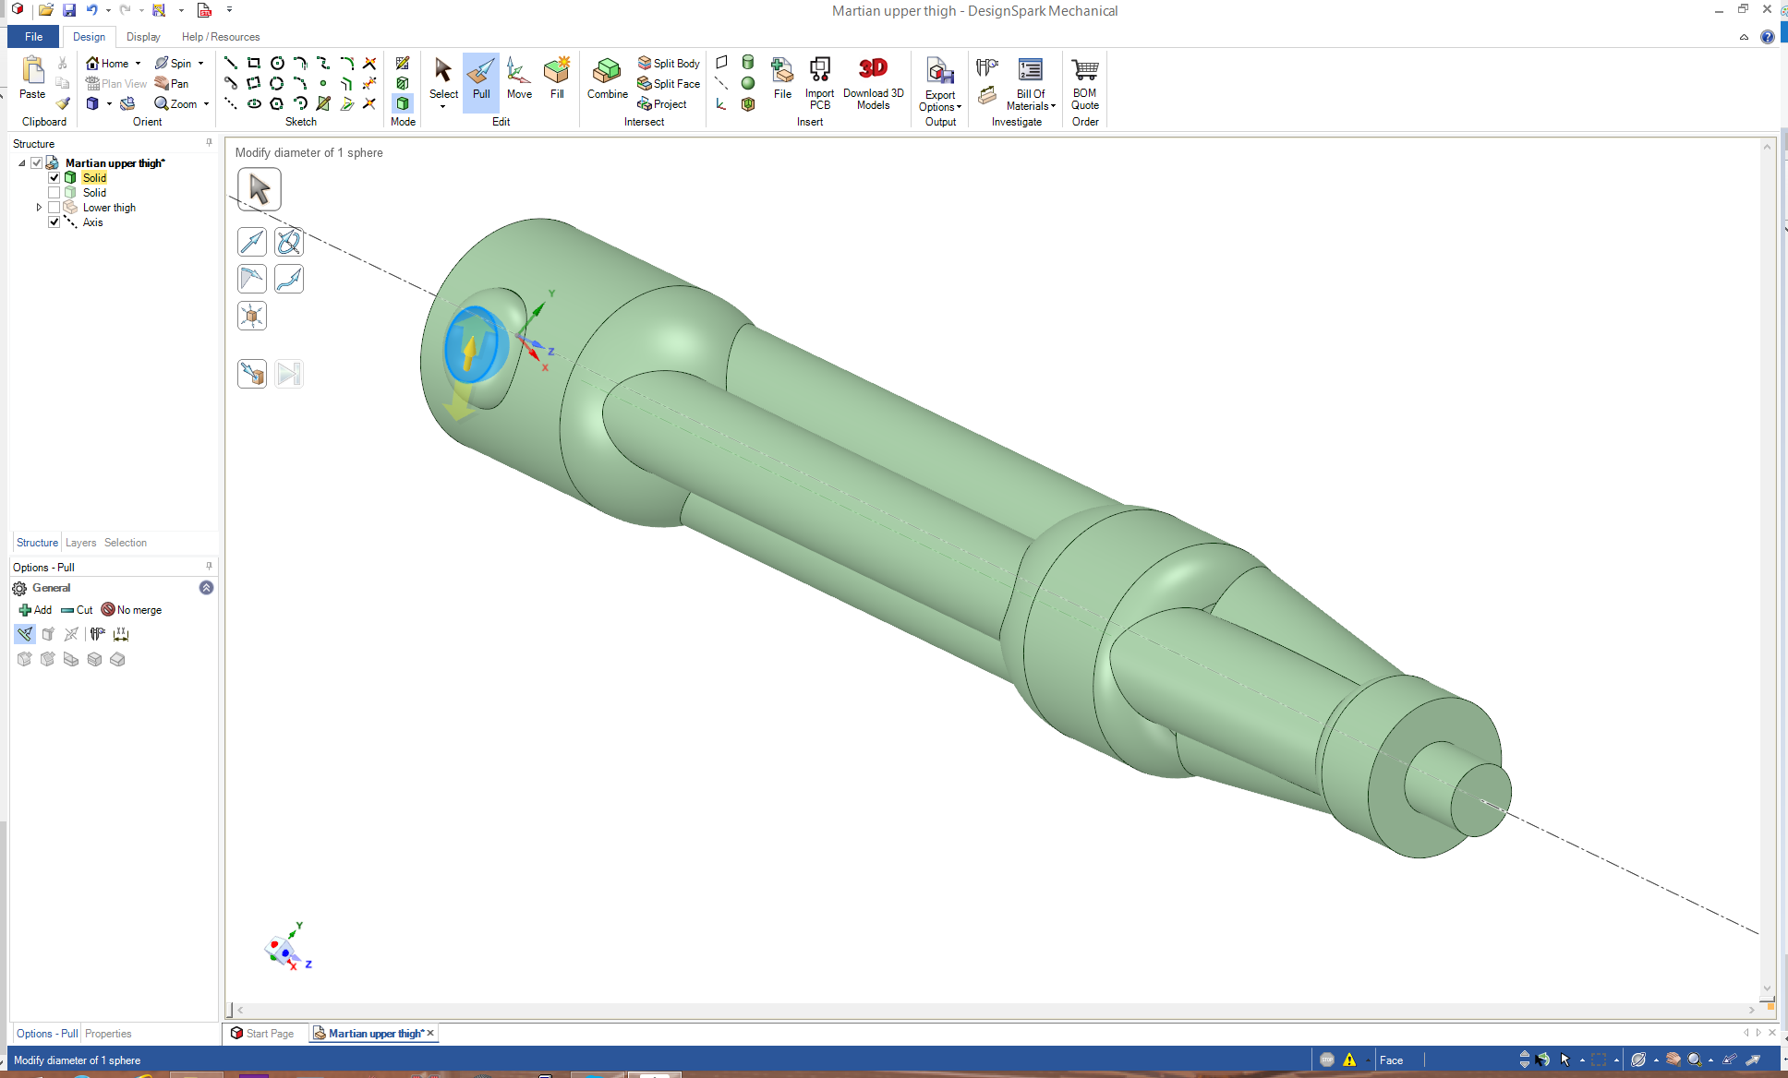Viewport: 1788px width, 1078px height.
Task: Toggle the Axis visibility checkbox
Action: pyautogui.click(x=54, y=222)
